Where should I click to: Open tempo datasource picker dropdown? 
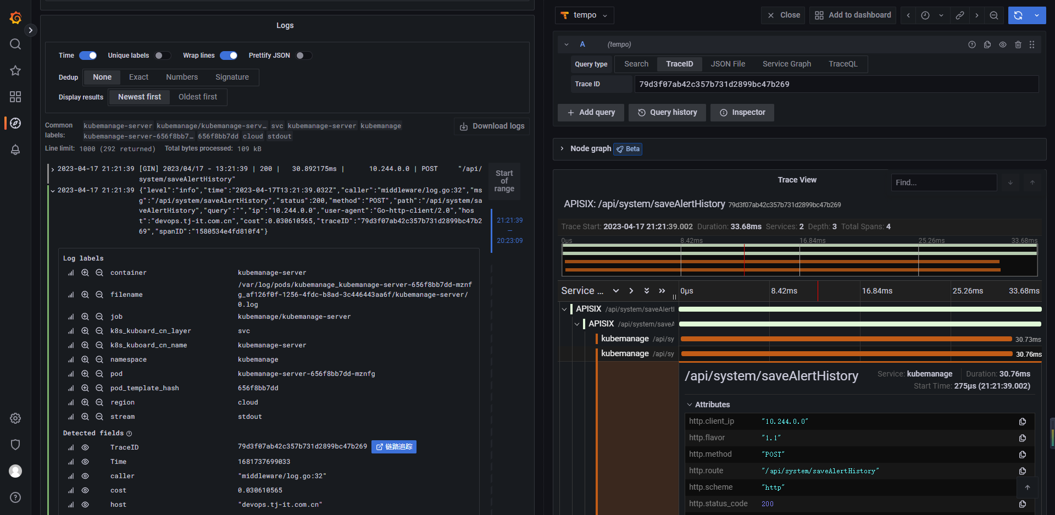(585, 15)
